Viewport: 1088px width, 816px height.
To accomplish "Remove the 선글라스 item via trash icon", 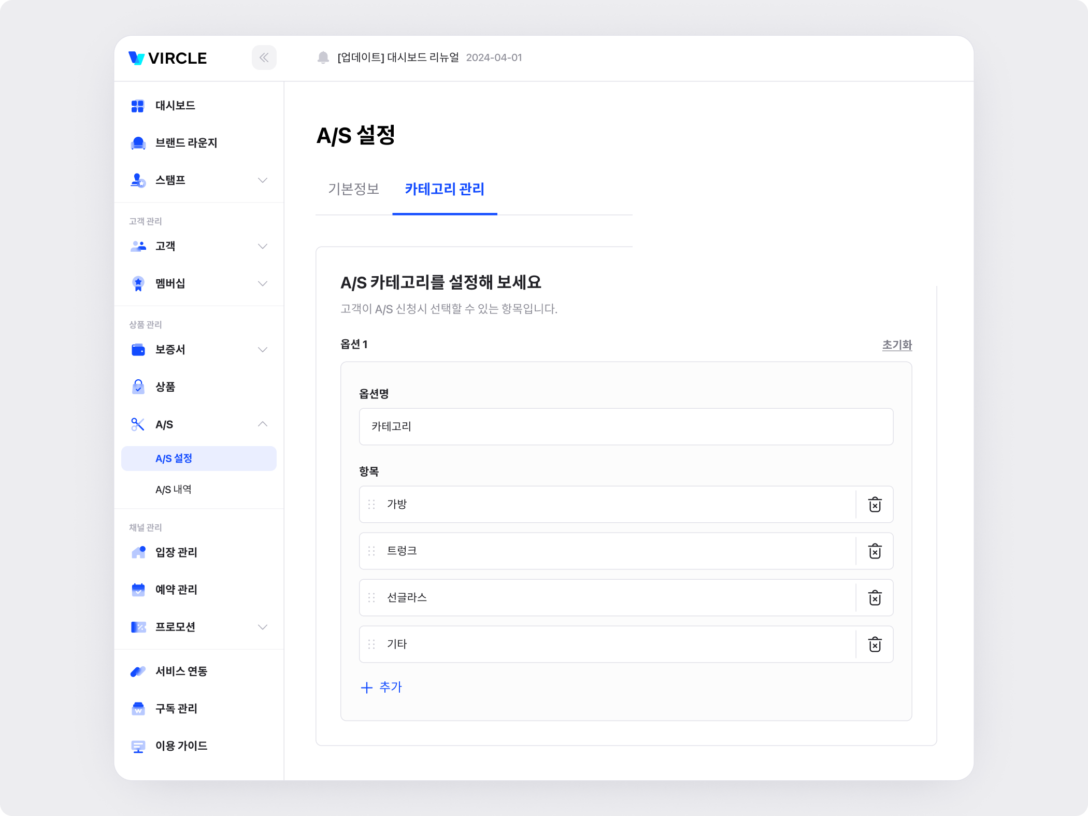I will click(x=875, y=598).
